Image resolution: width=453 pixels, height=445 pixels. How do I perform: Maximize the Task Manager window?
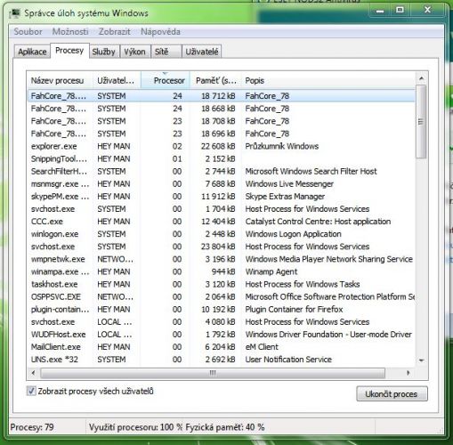click(400, 11)
